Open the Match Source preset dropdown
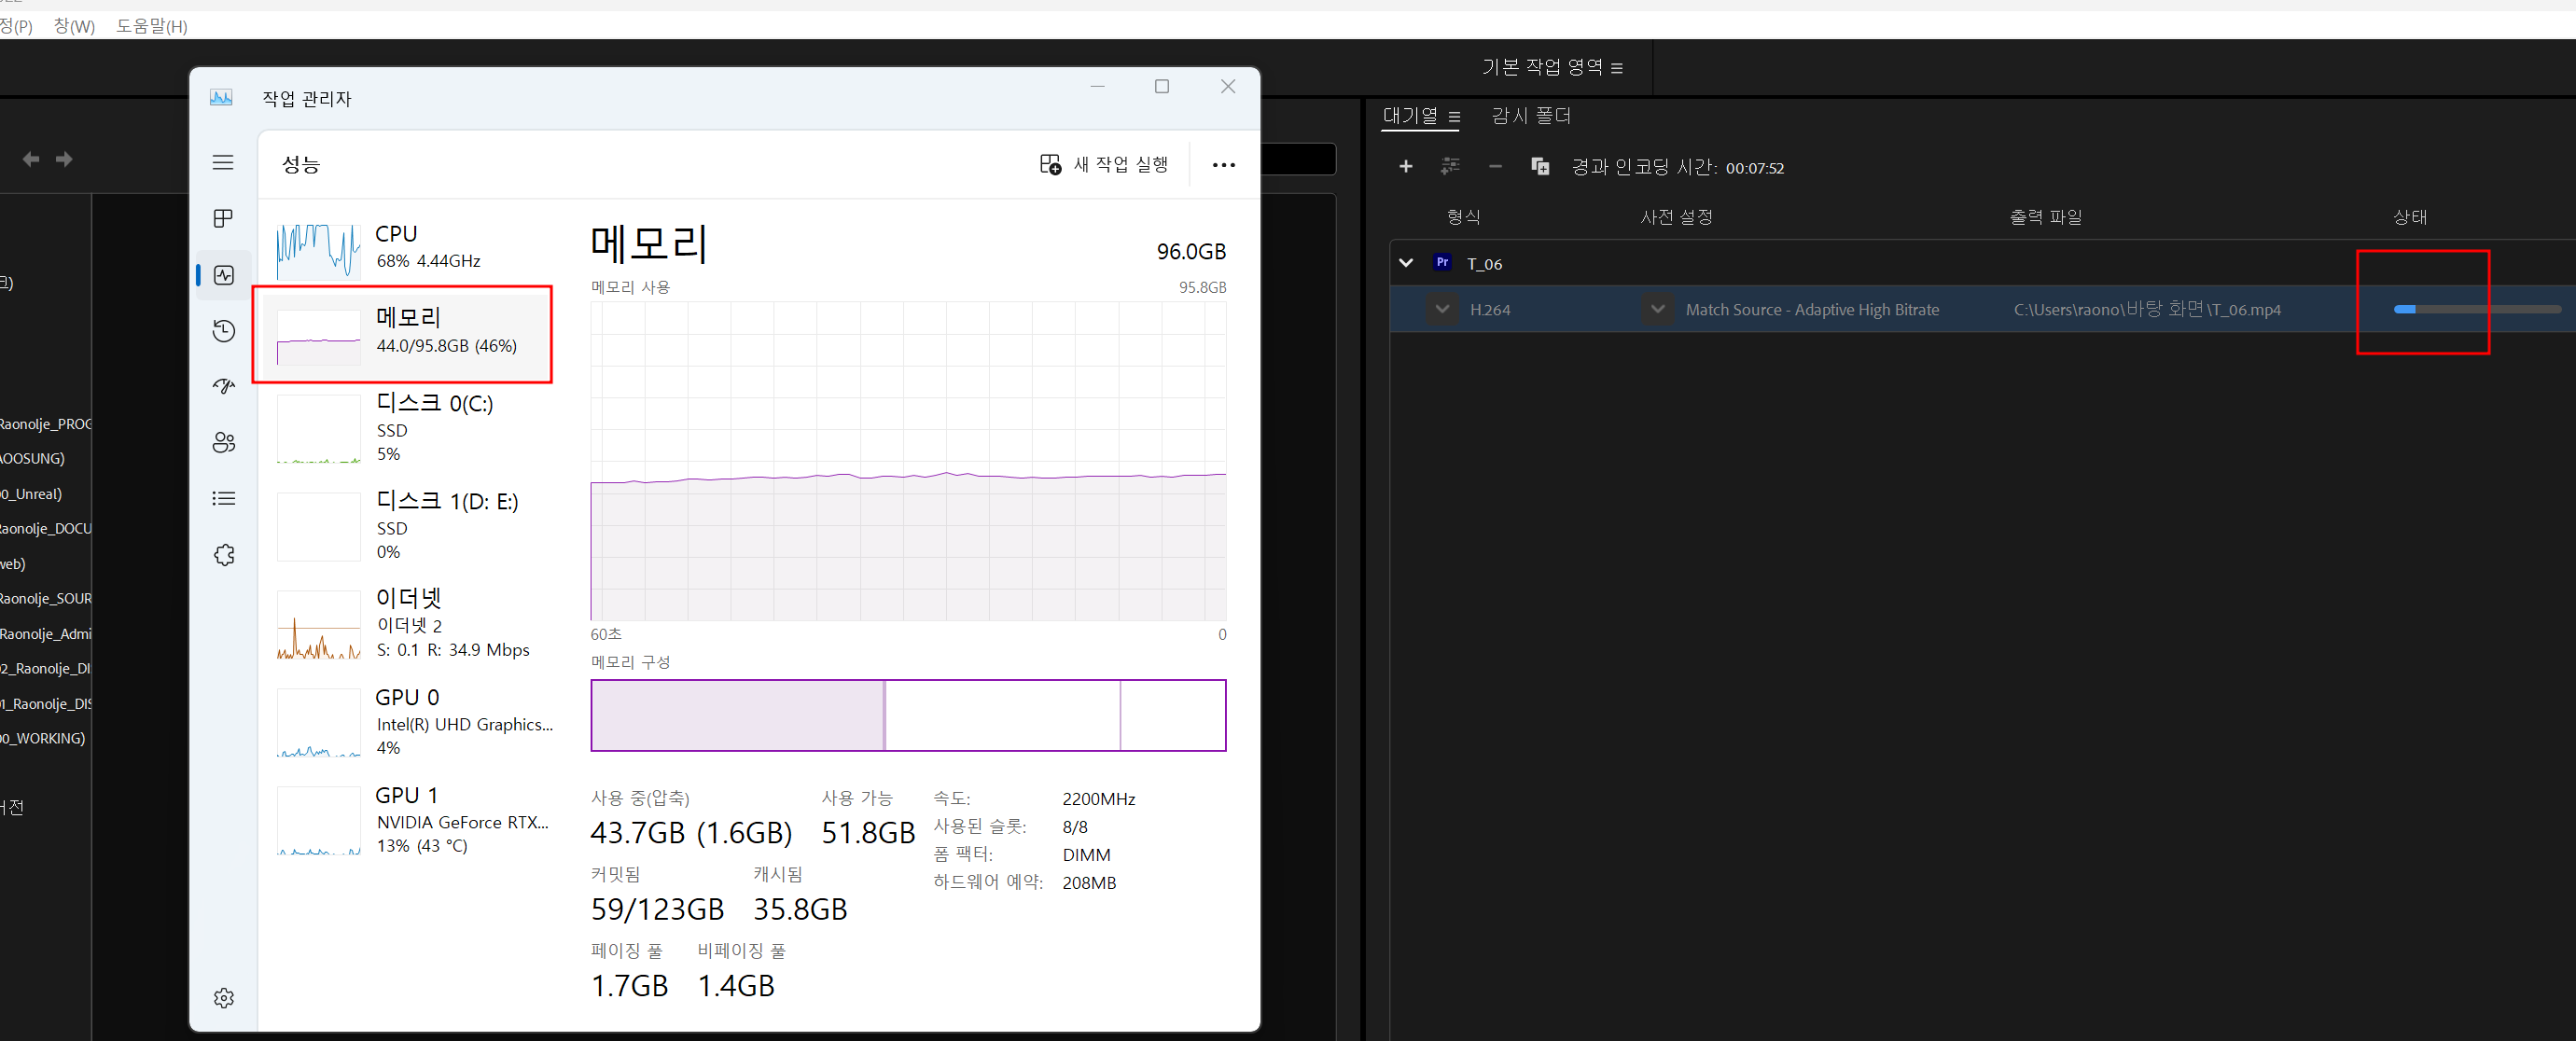This screenshot has height=1041, width=2576. pos(1657,309)
